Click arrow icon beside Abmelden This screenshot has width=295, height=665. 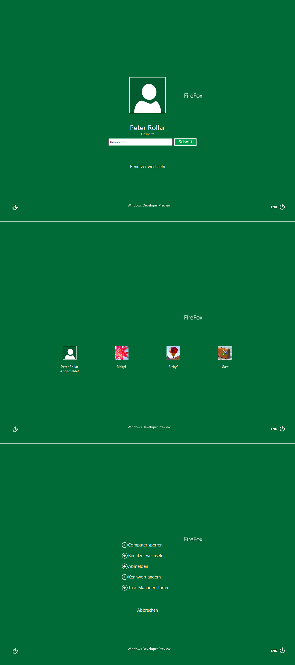tap(125, 566)
